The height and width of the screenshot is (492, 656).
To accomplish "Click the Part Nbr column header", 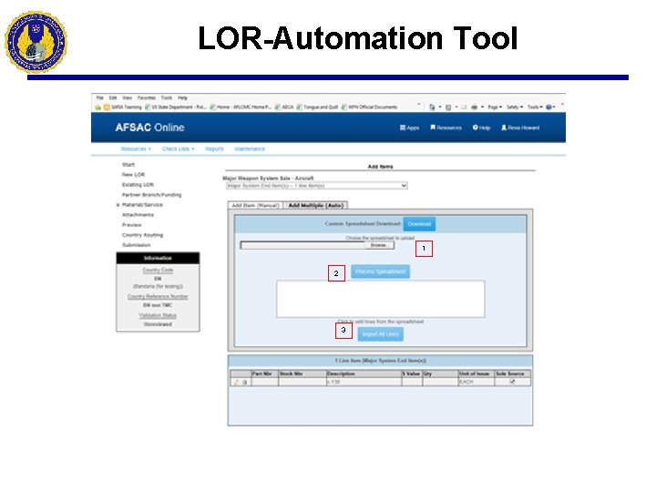I will (x=264, y=374).
